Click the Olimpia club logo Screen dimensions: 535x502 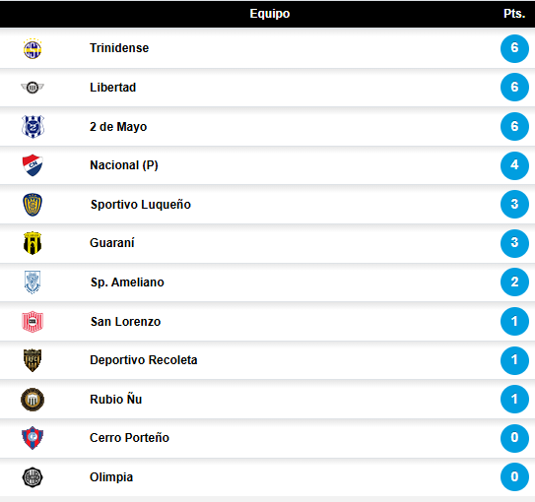coord(33,477)
